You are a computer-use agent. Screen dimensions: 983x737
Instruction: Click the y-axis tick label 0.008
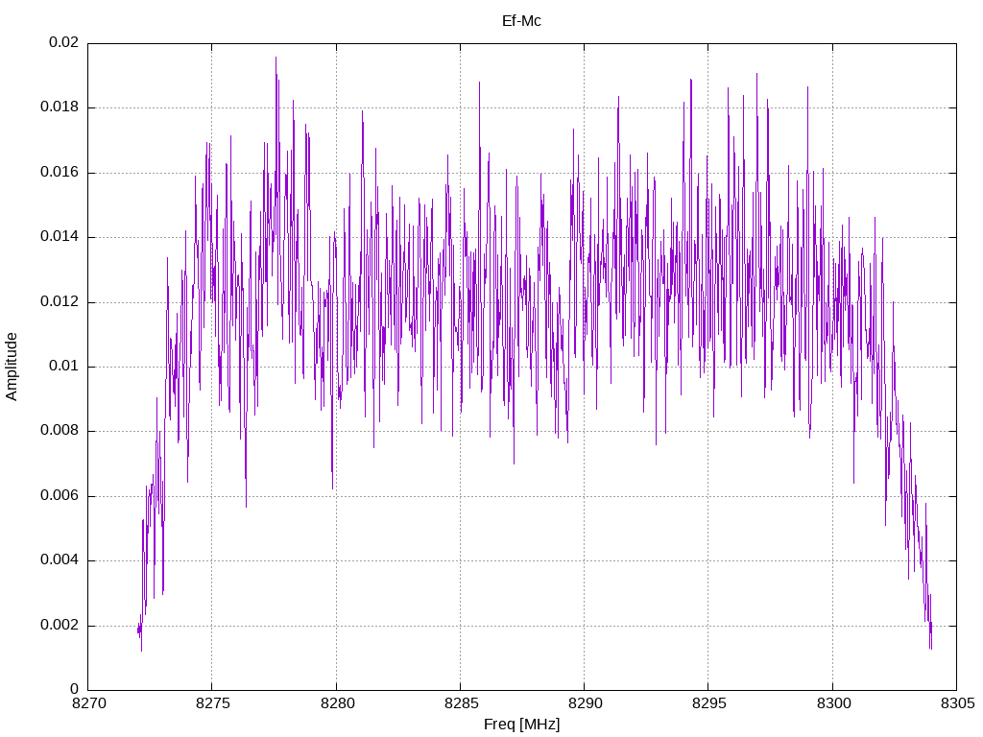click(60, 431)
